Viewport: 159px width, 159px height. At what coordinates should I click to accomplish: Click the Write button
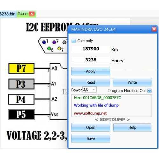pos(132,82)
